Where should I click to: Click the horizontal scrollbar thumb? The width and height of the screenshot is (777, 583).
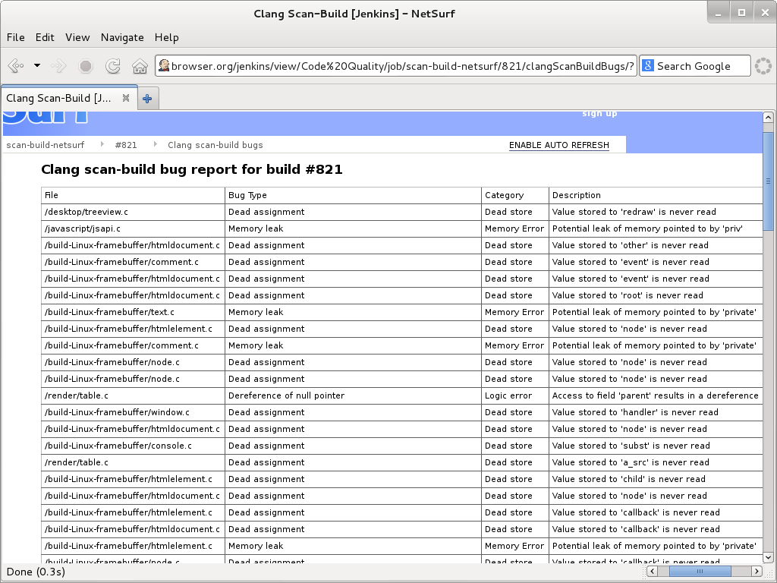tap(700, 571)
